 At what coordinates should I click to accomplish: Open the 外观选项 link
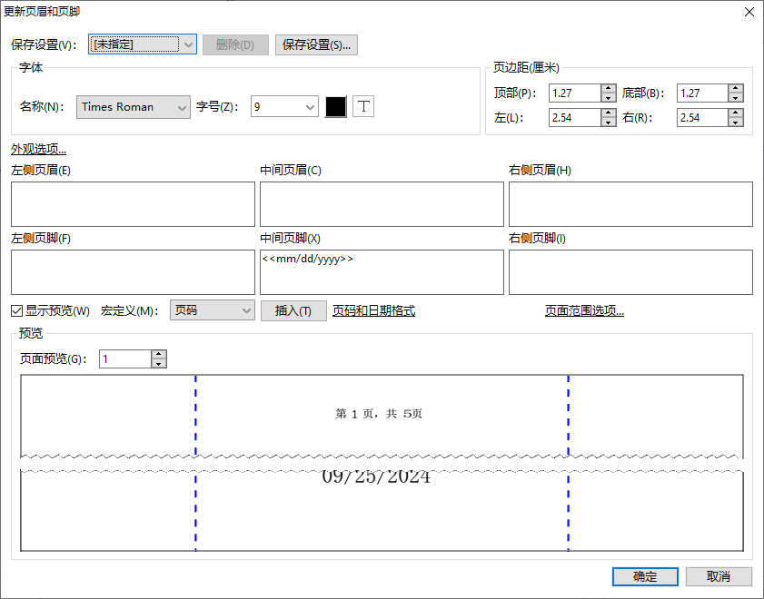pyautogui.click(x=38, y=149)
